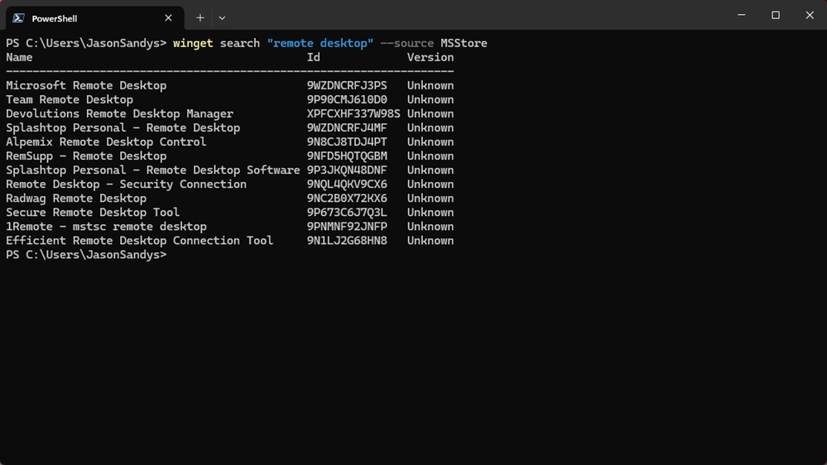827x465 pixels.
Task: Click Microsoft Remote Desktop entry
Action: [86, 85]
